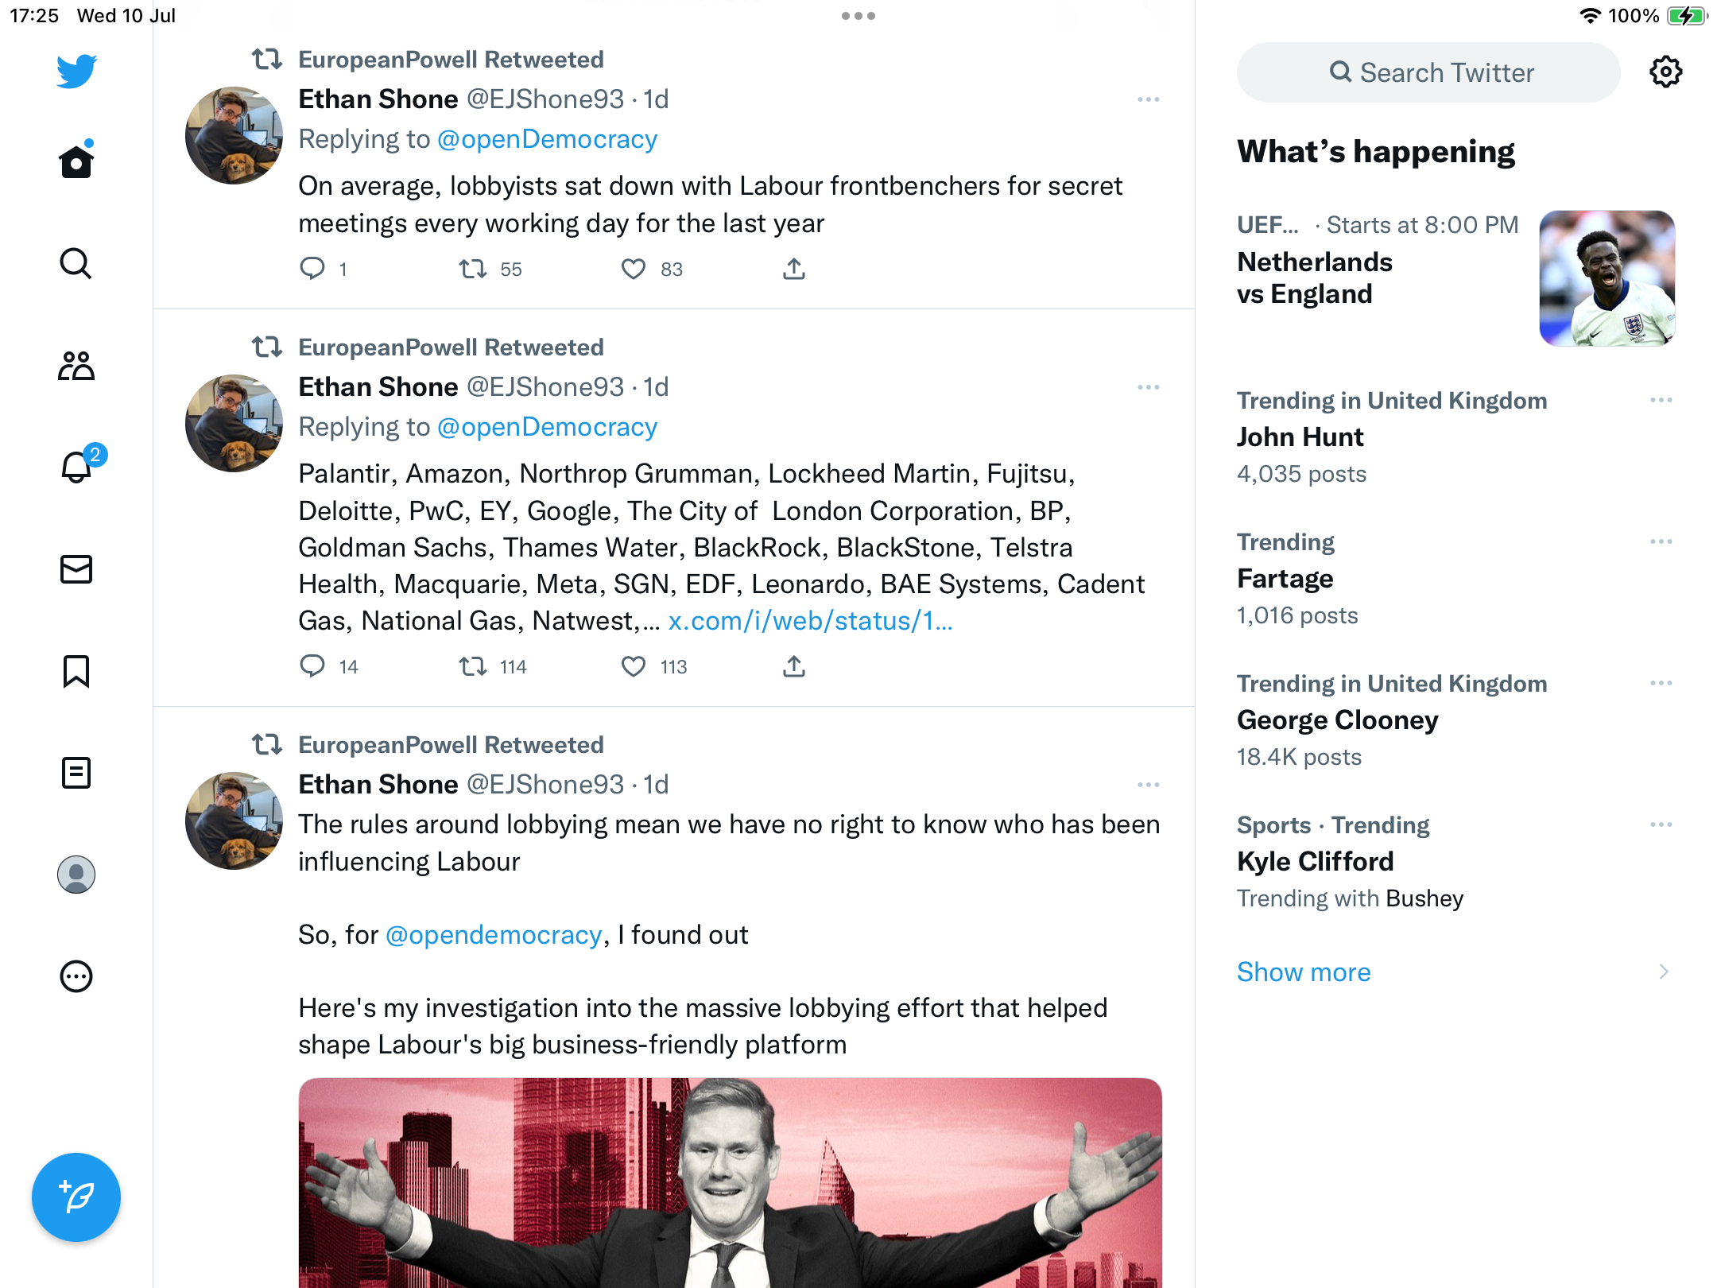Open the x.com/i/web/status link
Viewport: 1717px width, 1288px height.
point(810,621)
